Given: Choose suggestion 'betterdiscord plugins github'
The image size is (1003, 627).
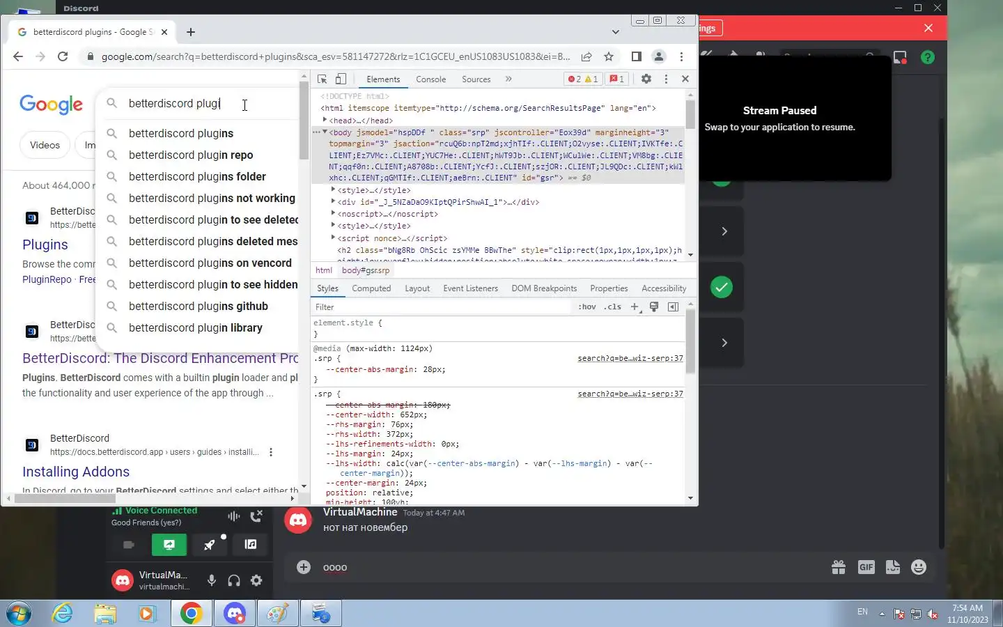Looking at the screenshot, I should pyautogui.click(x=197, y=306).
